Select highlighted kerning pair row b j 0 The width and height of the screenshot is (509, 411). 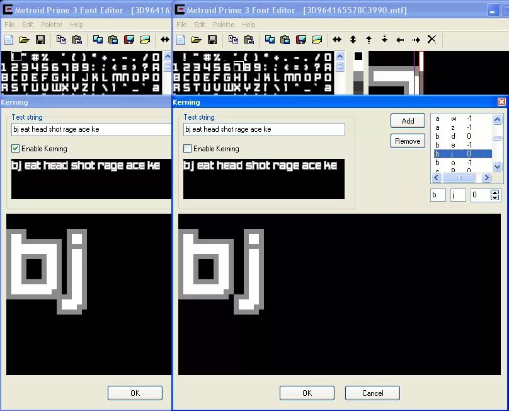[x=463, y=154]
